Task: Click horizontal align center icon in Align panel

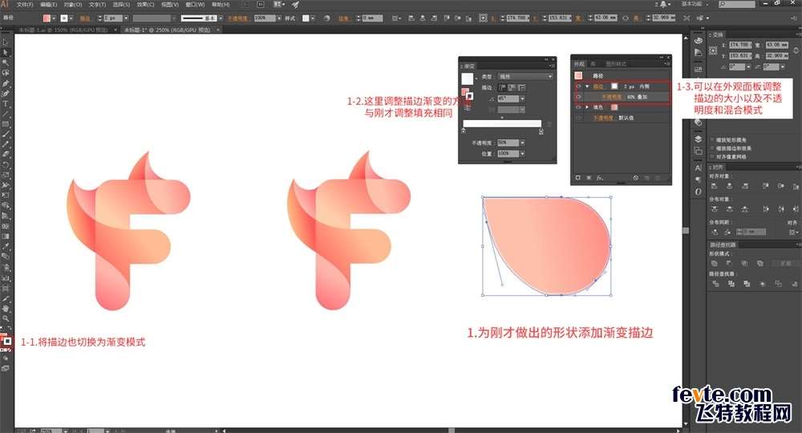Action: 729,186
